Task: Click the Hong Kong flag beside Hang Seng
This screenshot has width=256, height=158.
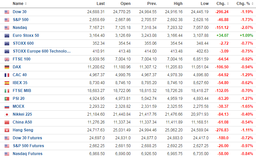Action: pos(7,130)
